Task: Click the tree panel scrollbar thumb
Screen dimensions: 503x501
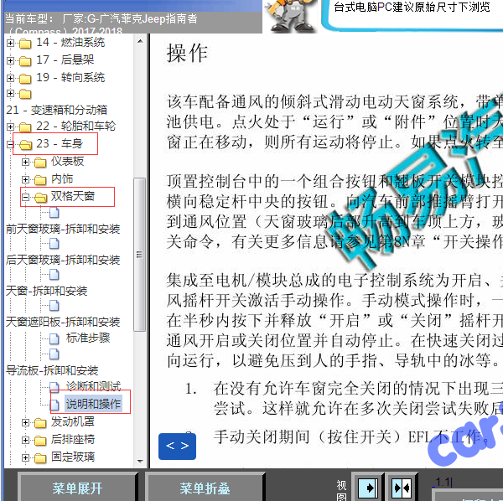Action: pos(139,255)
